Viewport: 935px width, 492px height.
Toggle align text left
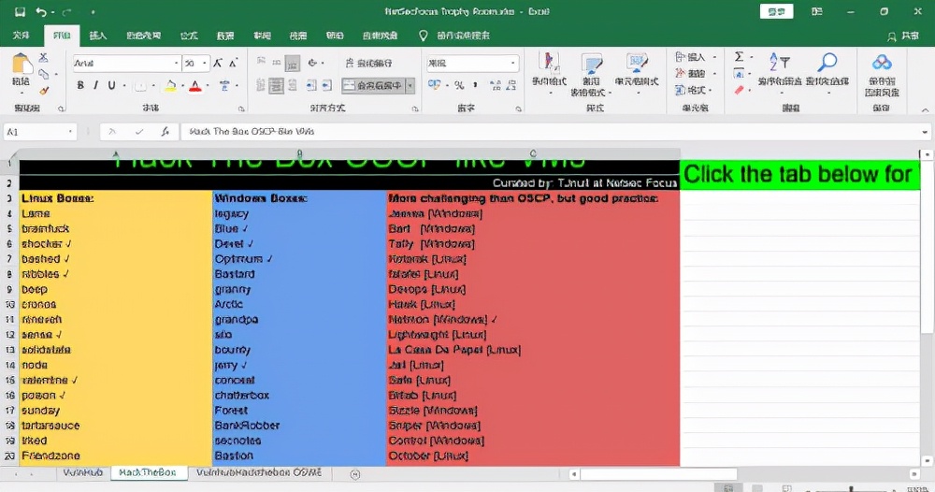pyautogui.click(x=261, y=86)
